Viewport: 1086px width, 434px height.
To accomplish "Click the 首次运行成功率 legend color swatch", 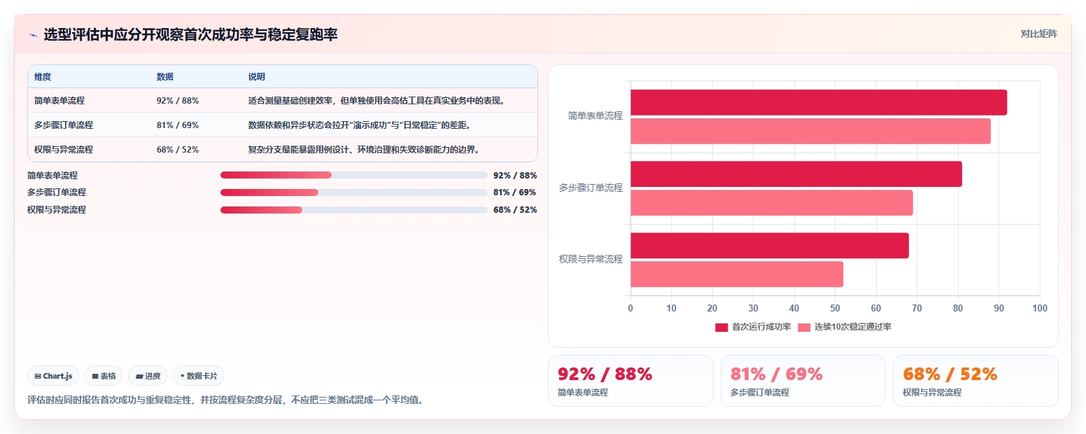I will (x=721, y=327).
